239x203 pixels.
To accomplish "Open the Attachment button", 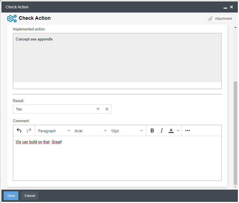I will tap(221, 19).
